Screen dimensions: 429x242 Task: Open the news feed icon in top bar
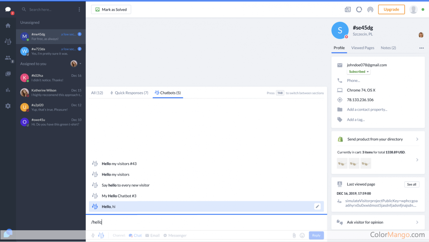tap(347, 9)
